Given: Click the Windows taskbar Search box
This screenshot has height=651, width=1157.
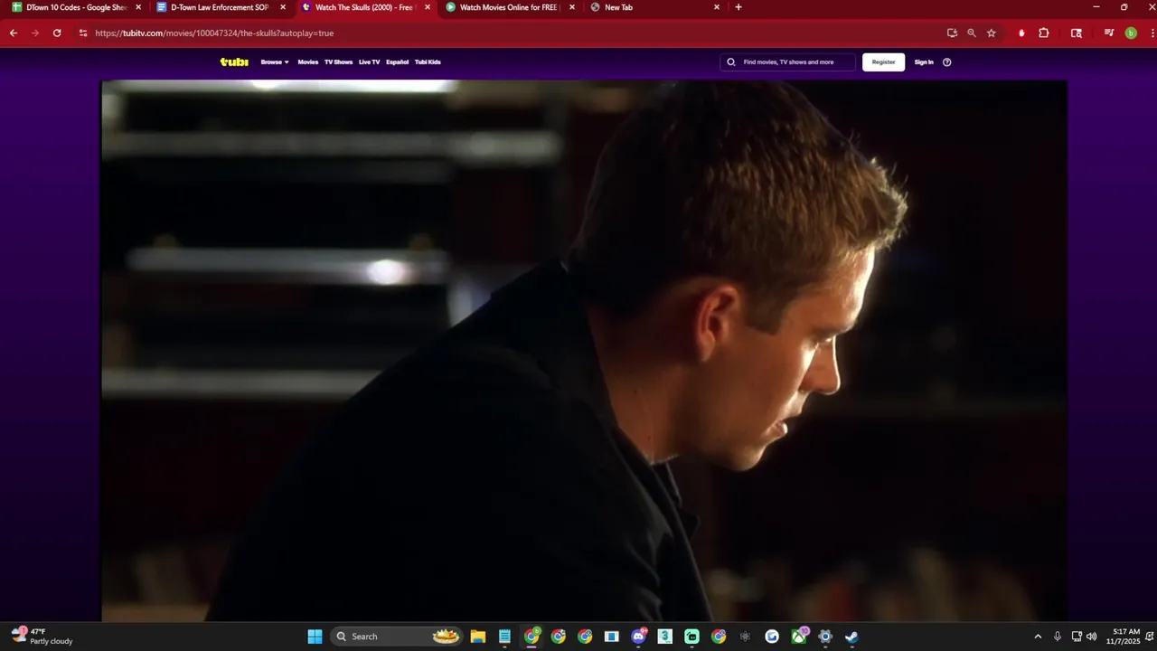Looking at the screenshot, I should [x=396, y=637].
